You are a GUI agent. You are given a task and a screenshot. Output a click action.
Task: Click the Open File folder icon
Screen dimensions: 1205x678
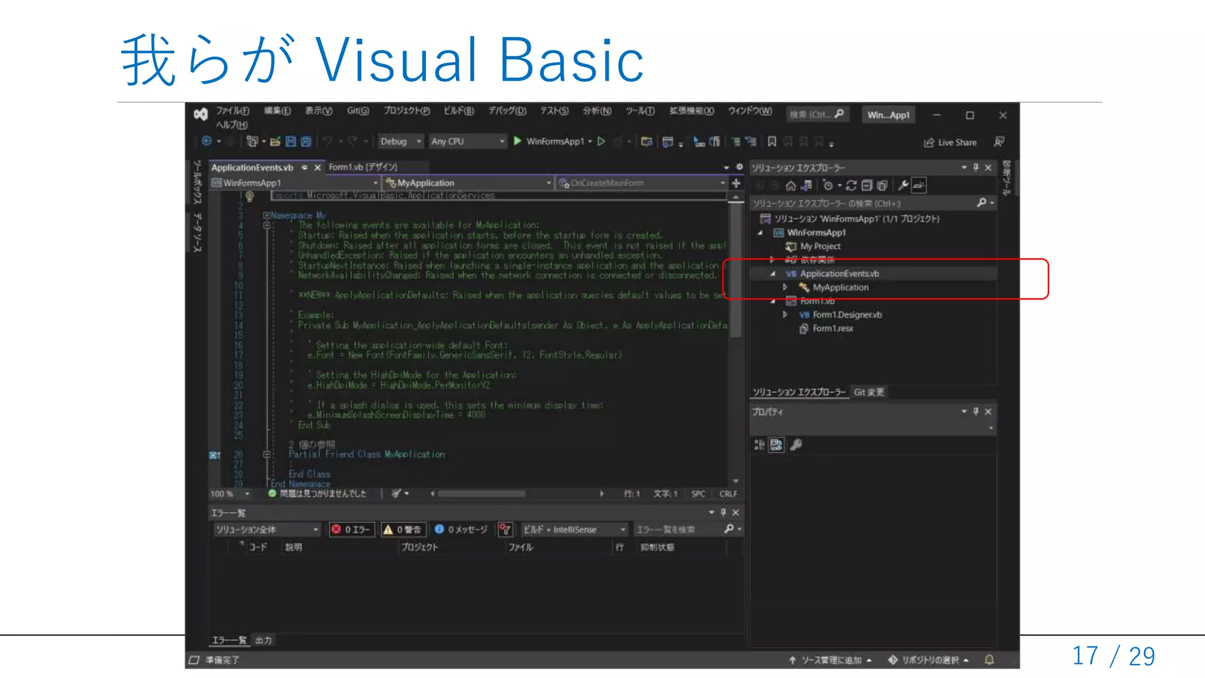275,141
